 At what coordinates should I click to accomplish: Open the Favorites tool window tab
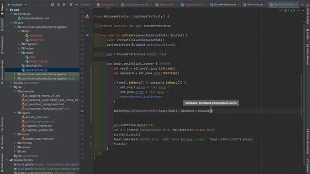[2, 142]
